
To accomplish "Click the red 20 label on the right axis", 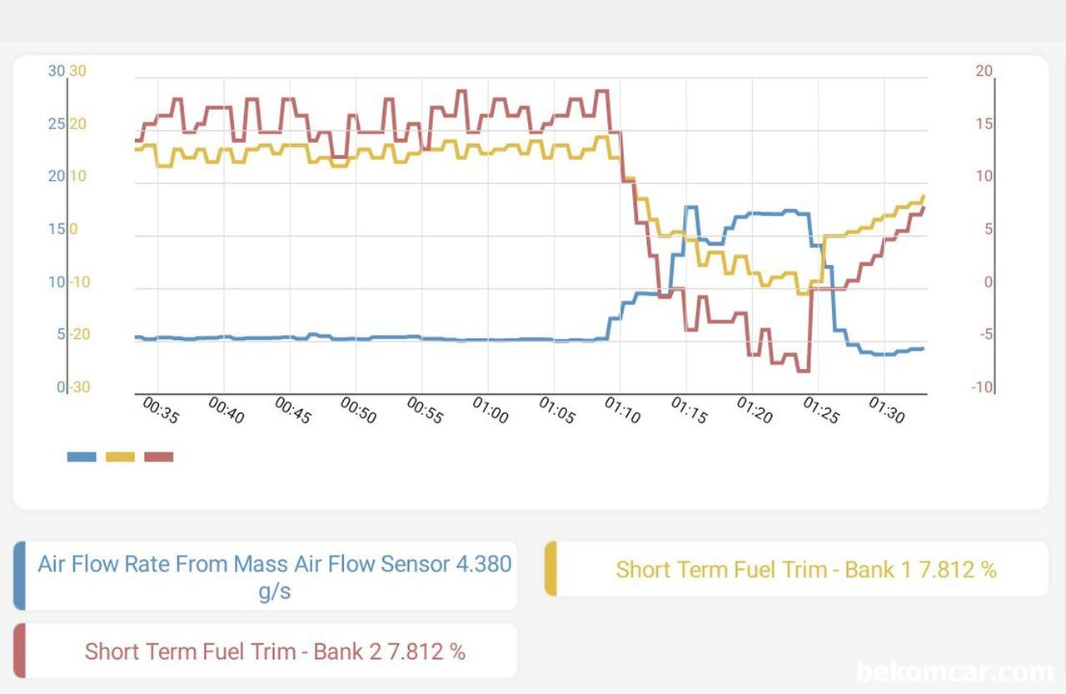I will click(x=984, y=72).
